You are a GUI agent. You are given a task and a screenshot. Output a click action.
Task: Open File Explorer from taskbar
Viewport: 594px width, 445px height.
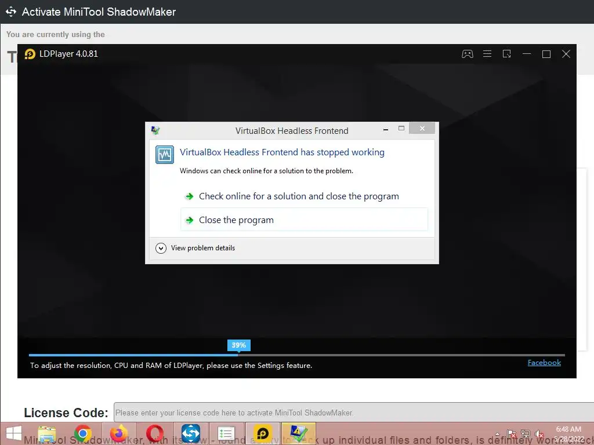point(47,433)
